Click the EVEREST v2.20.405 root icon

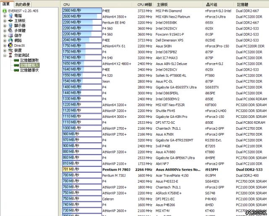5,11
